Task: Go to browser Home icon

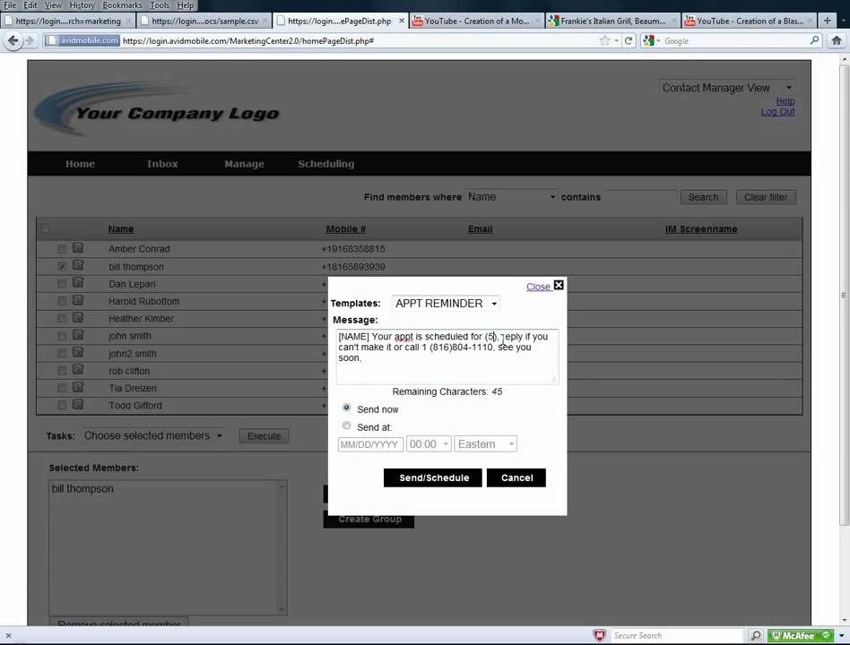Action: tap(837, 40)
